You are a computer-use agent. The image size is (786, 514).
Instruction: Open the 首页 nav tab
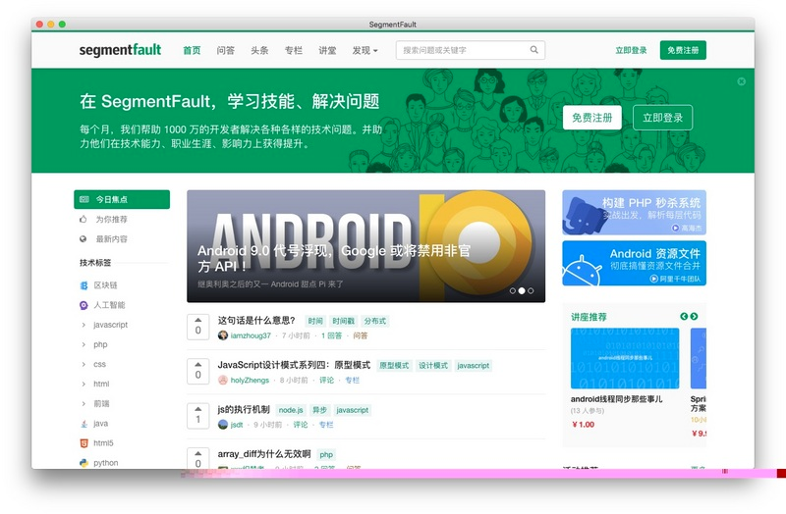(x=192, y=50)
